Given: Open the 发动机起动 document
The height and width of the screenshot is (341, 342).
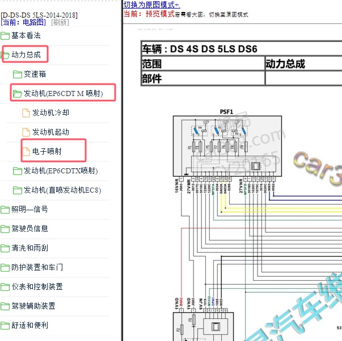Looking at the screenshot, I should tap(50, 132).
